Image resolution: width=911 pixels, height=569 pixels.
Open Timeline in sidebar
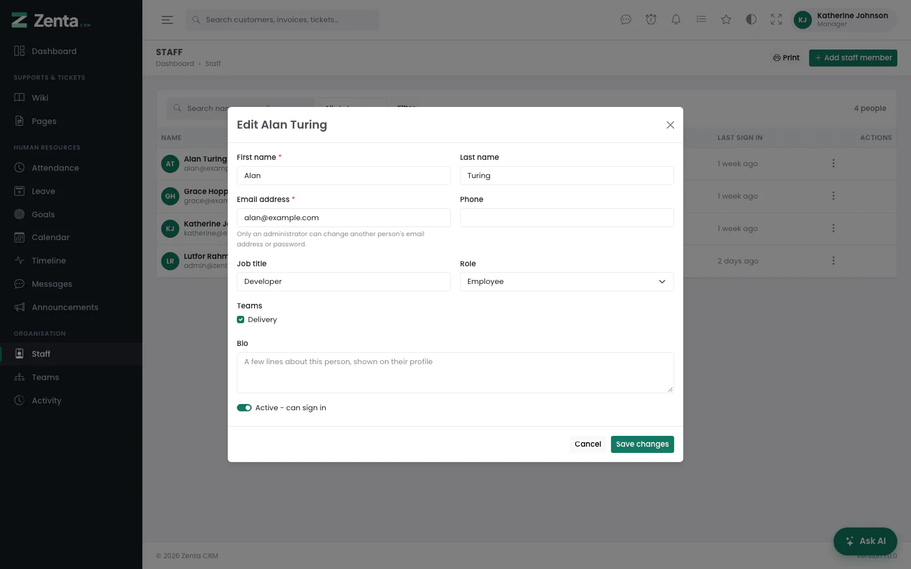pos(71,261)
